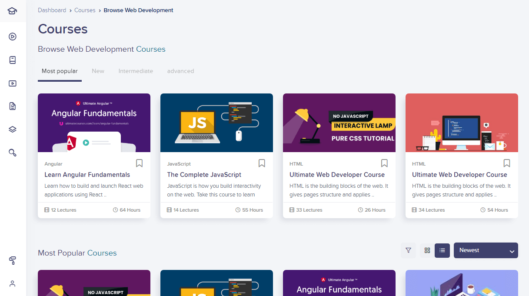The width and height of the screenshot is (529, 296).
Task: Click the graduation cap logo in sidebar
Action: pyautogui.click(x=13, y=11)
